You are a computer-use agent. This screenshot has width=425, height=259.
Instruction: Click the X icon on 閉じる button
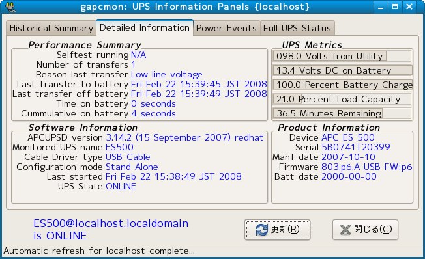point(345,230)
